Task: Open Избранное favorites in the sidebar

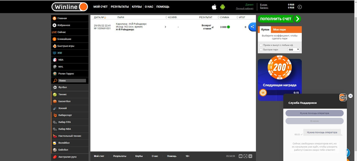Action: click(x=70, y=25)
